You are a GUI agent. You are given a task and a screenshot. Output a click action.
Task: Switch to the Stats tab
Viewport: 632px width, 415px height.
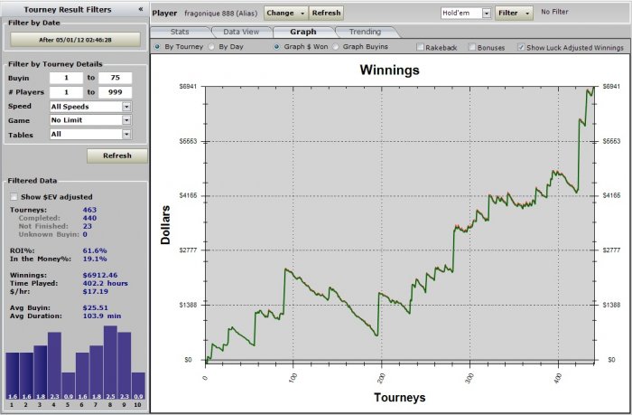(x=180, y=32)
